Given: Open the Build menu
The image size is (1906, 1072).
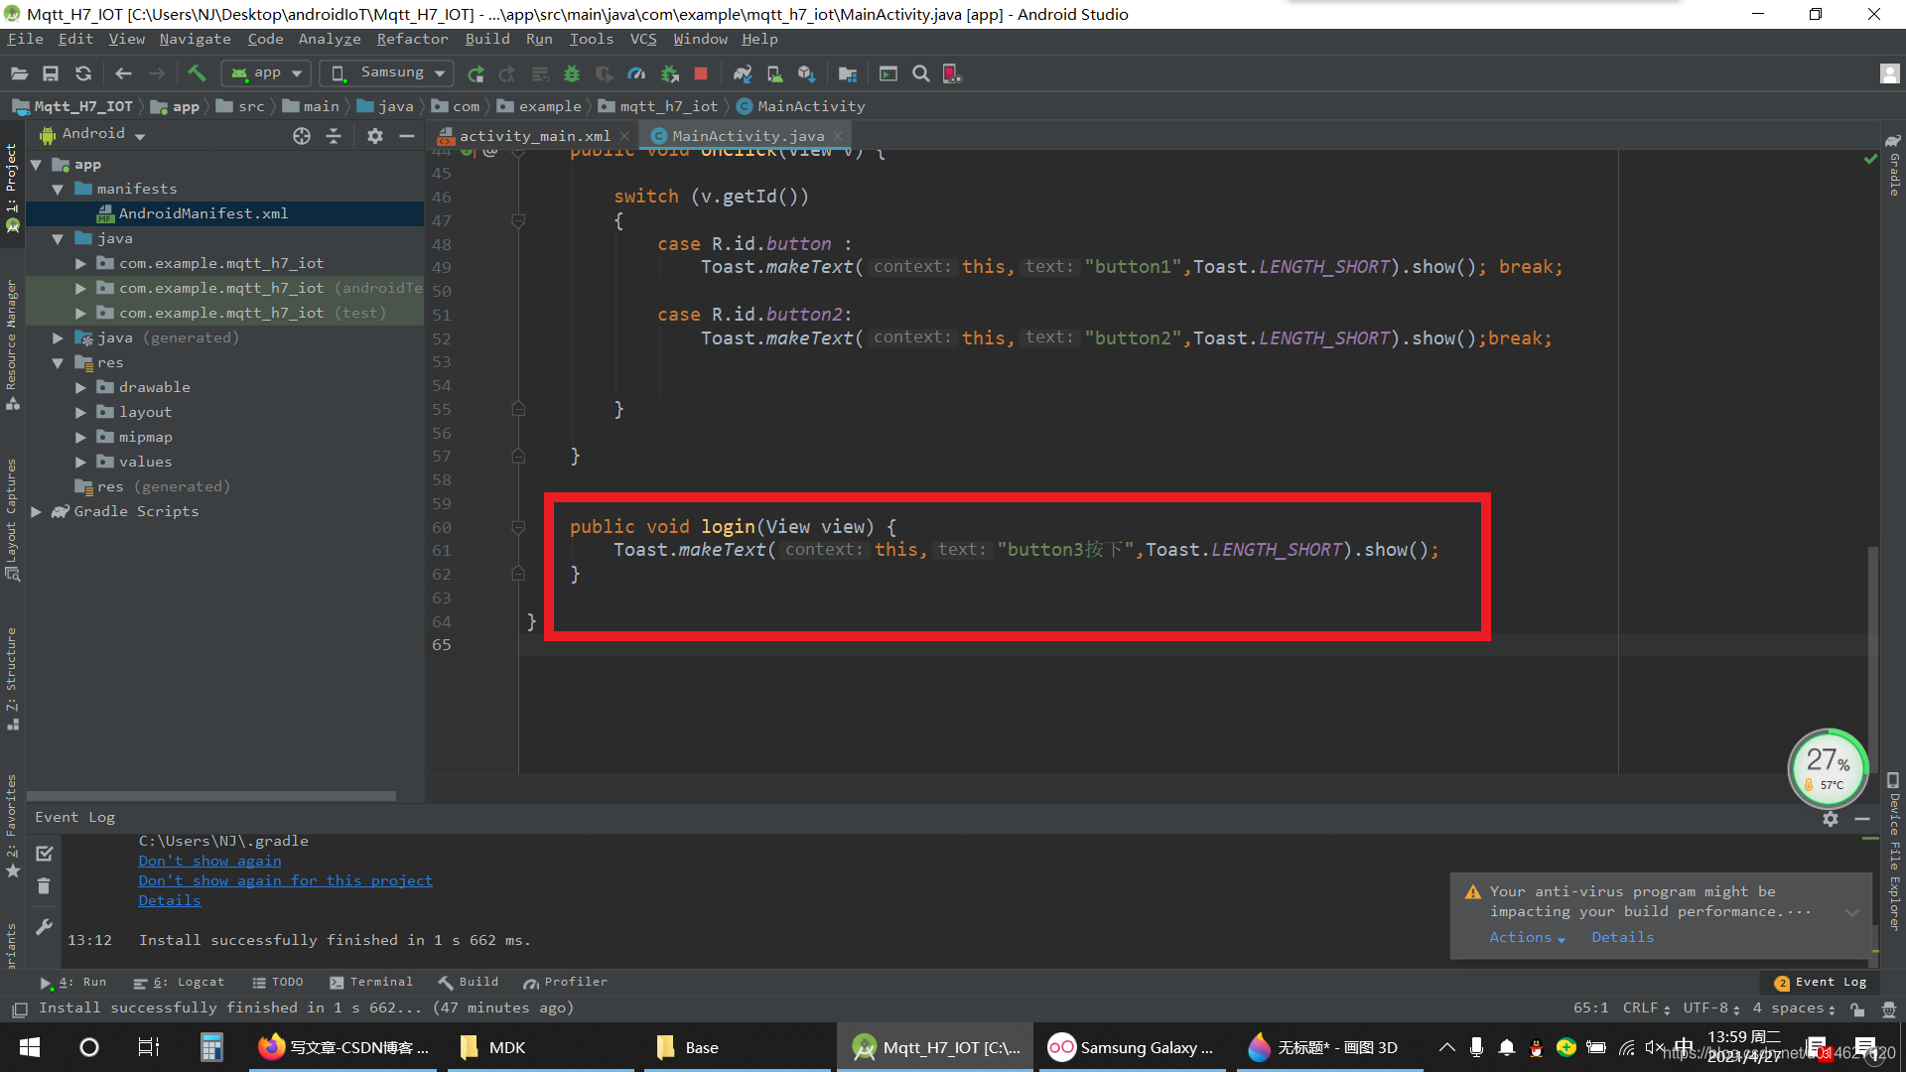Looking at the screenshot, I should (x=487, y=39).
